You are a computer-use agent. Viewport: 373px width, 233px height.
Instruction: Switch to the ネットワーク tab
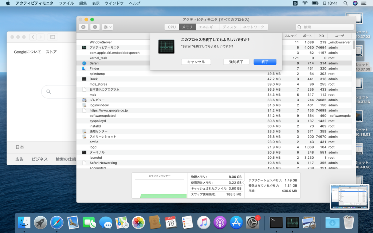[x=254, y=27]
